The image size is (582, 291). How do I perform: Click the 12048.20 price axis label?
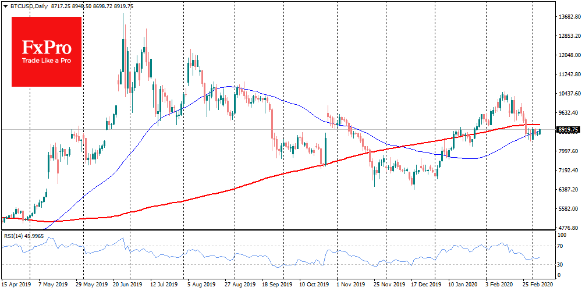click(567, 56)
